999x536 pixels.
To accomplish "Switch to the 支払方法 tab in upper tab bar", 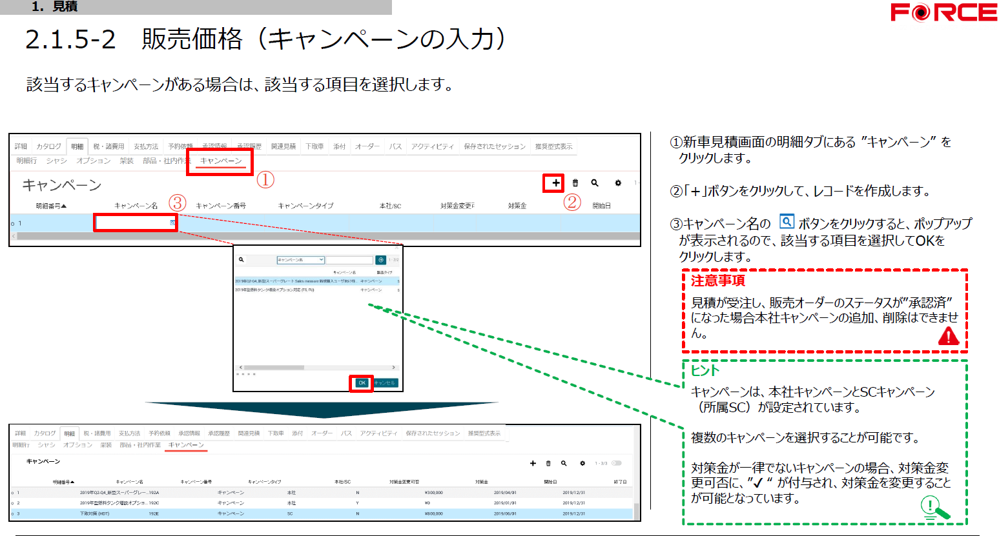I will coord(146,146).
